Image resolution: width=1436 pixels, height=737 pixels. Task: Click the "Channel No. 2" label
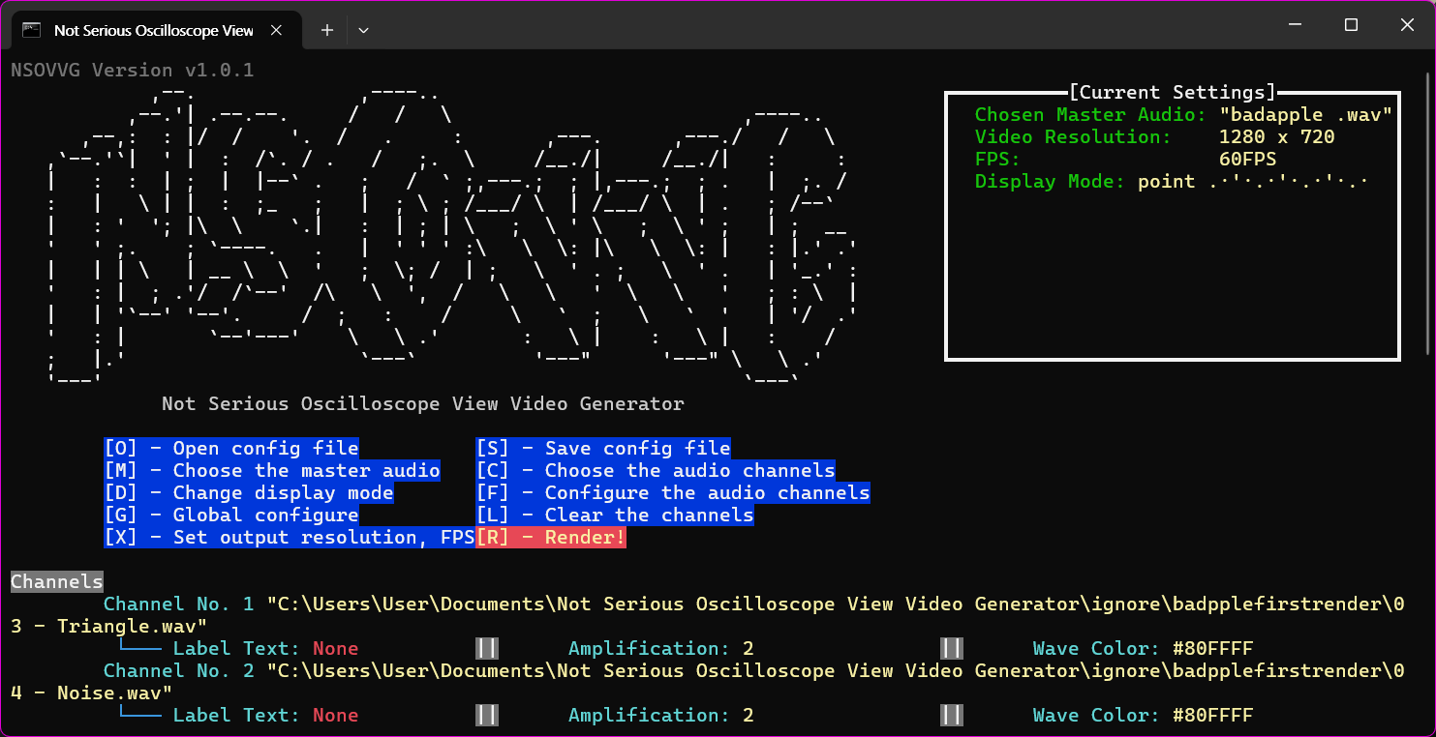point(179,671)
